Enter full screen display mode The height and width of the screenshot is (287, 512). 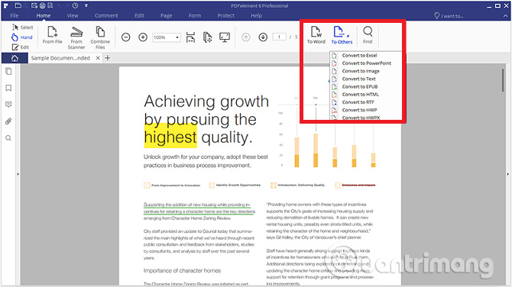click(225, 37)
